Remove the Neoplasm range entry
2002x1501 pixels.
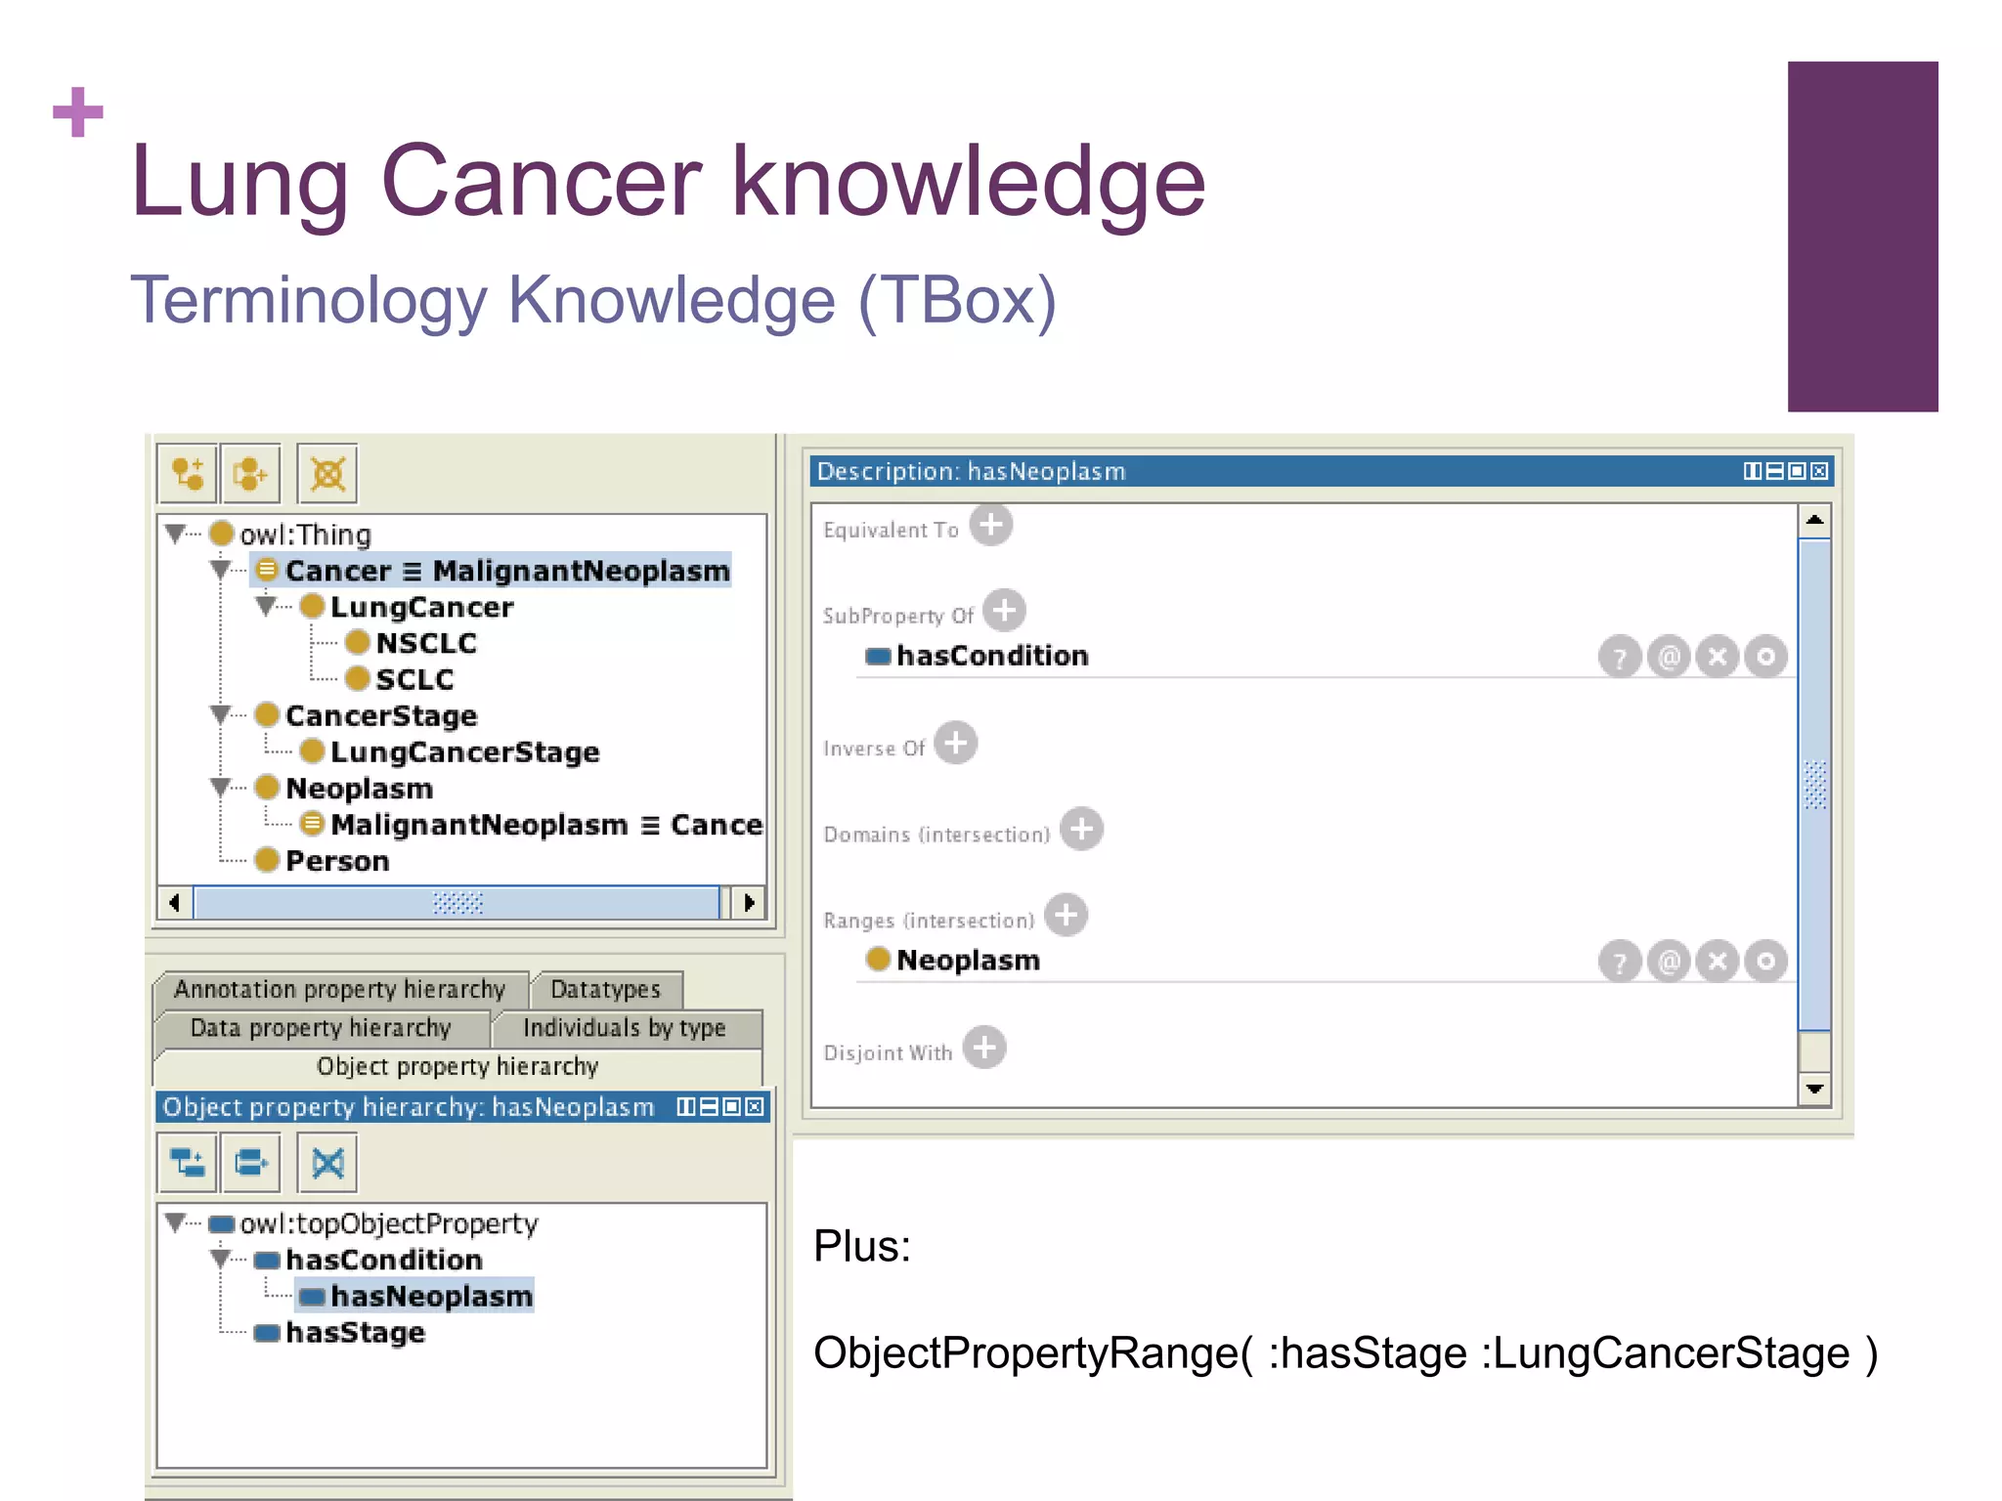[1718, 962]
